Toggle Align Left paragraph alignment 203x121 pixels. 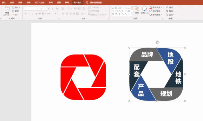pos(63,14)
